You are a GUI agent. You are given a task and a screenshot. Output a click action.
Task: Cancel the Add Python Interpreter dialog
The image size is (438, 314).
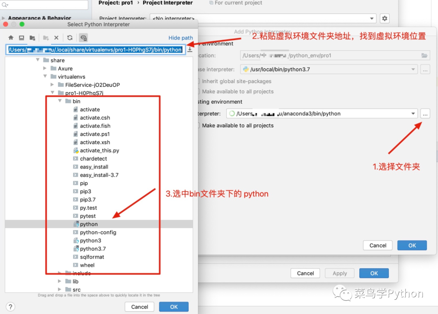378,246
